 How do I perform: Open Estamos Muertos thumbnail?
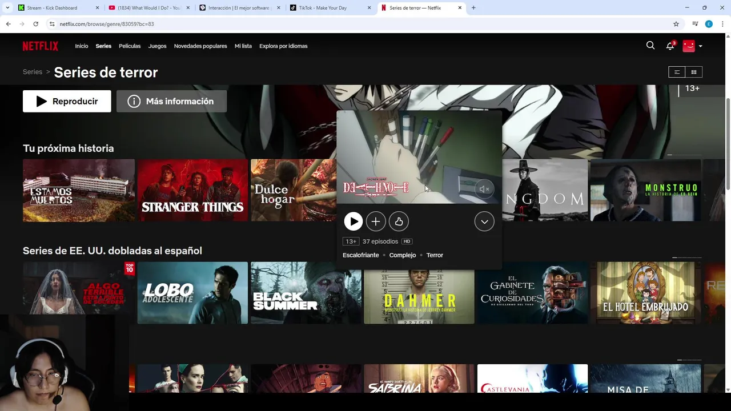click(x=79, y=190)
